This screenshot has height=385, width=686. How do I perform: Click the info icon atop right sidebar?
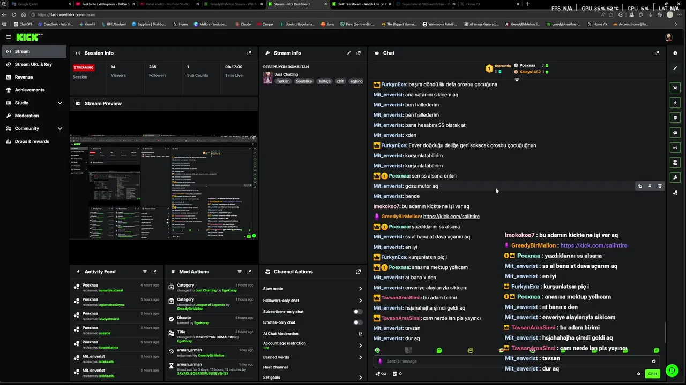(x=675, y=53)
